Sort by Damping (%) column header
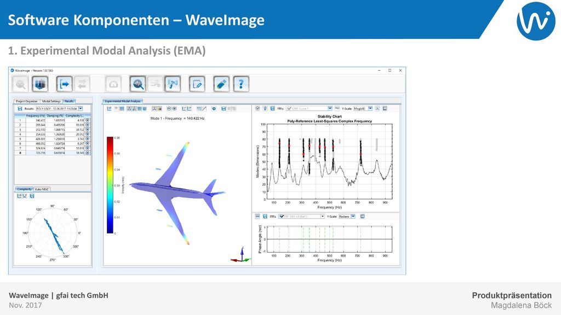The height and width of the screenshot is (315, 561). pyautogui.click(x=55, y=116)
